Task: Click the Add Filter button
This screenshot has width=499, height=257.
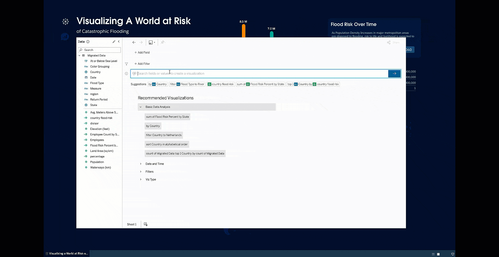Action: click(x=142, y=64)
